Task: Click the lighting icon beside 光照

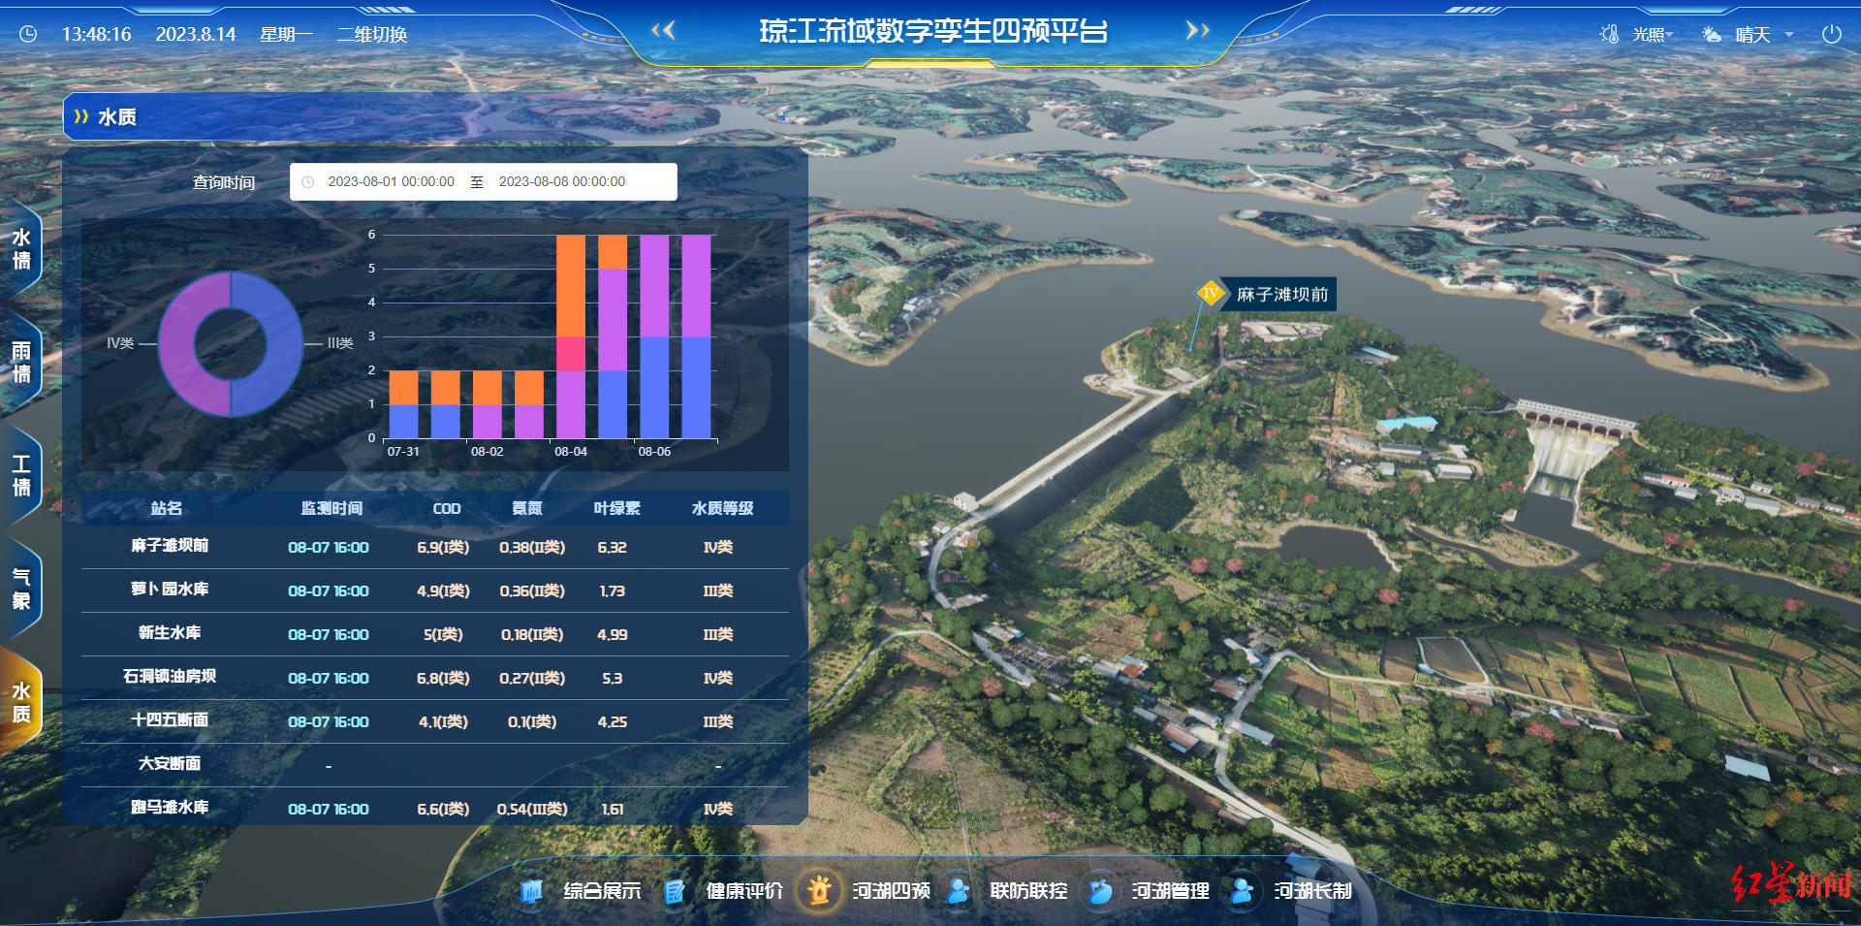Action: coord(1609,34)
